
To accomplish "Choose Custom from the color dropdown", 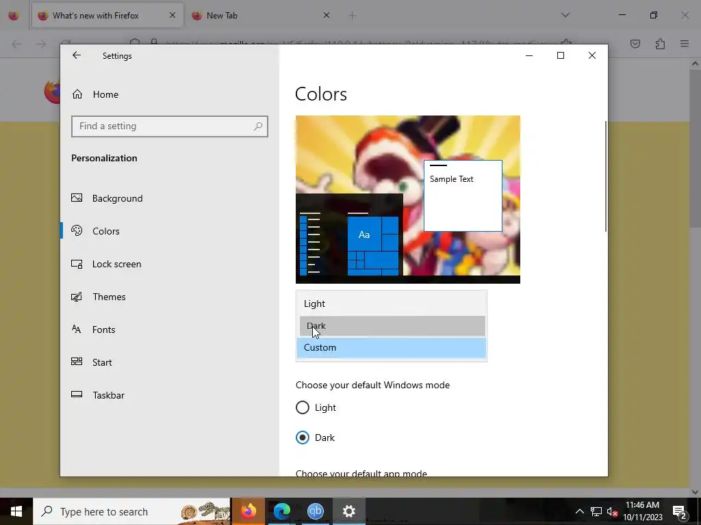I will click(392, 348).
